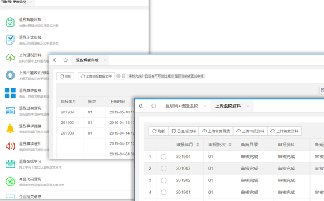Viewport: 324px width, 201px height.
Task: Select the 退税智能自检 tab
Action: pyautogui.click(x=87, y=60)
